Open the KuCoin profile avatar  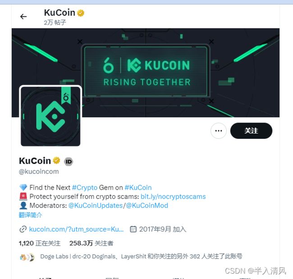(x=50, y=116)
